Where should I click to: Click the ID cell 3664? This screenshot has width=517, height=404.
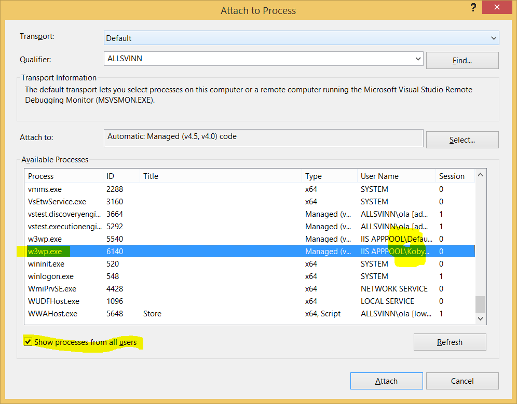(115, 214)
